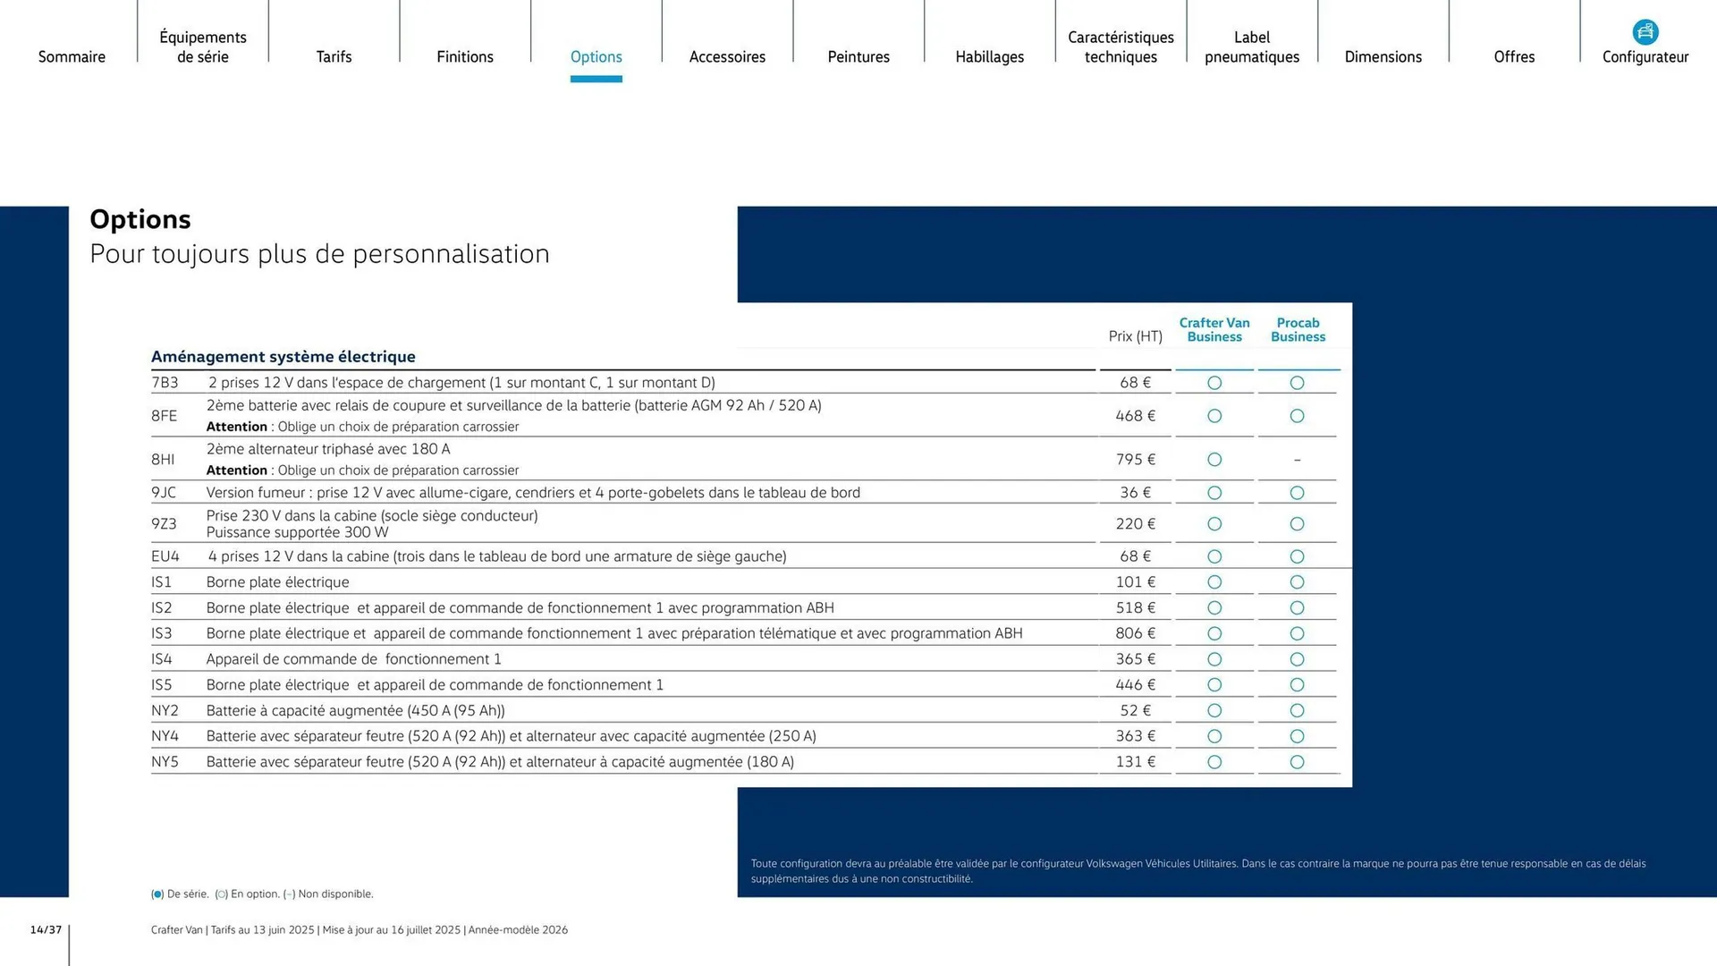This screenshot has height=966, width=1717.
Task: Click the footer Crafter Van tariff date text
Action: click(358, 929)
